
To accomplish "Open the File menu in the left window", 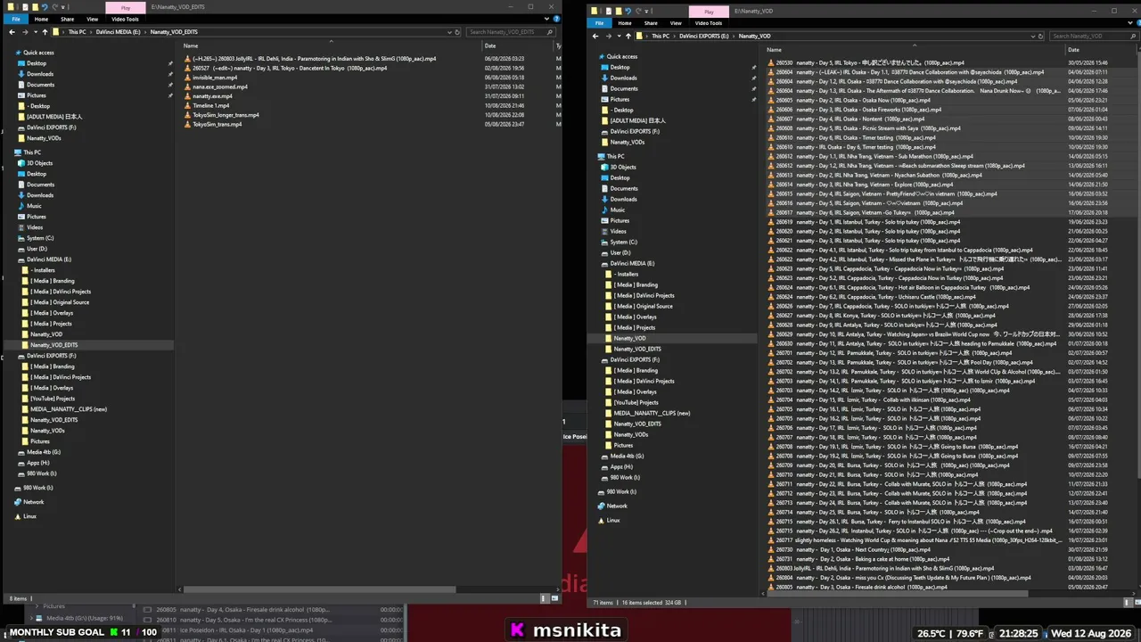I will coord(16,19).
